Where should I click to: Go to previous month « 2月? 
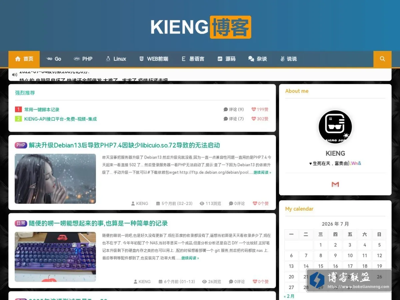click(289, 296)
